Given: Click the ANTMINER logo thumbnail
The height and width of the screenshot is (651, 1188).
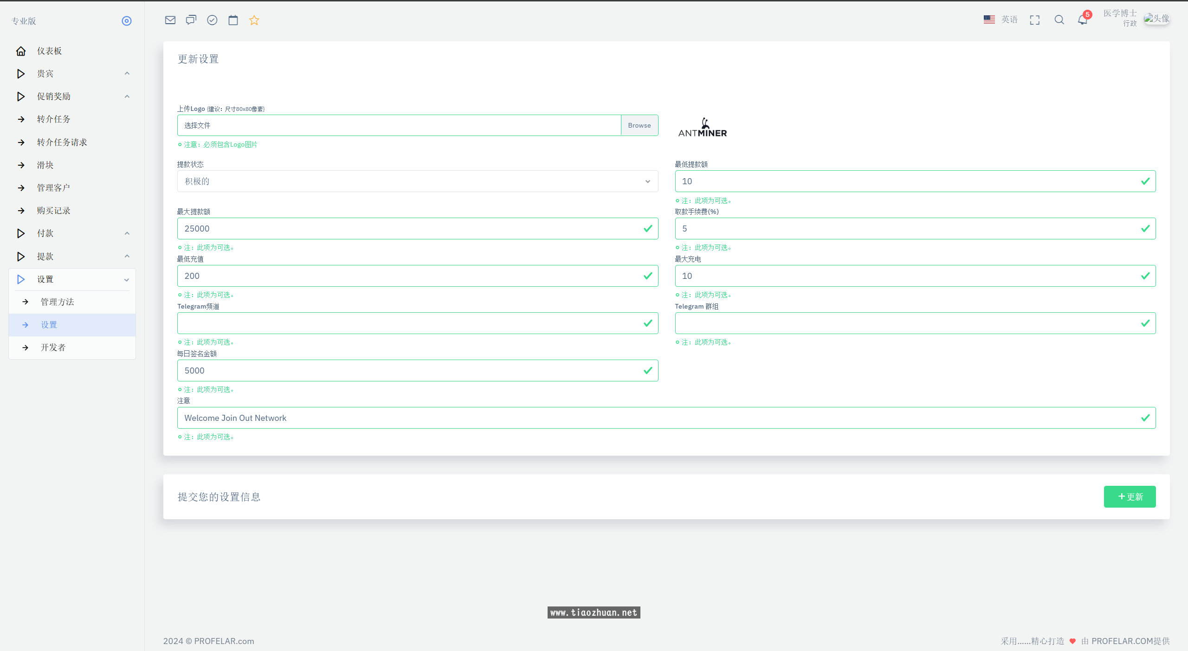Looking at the screenshot, I should tap(702, 128).
